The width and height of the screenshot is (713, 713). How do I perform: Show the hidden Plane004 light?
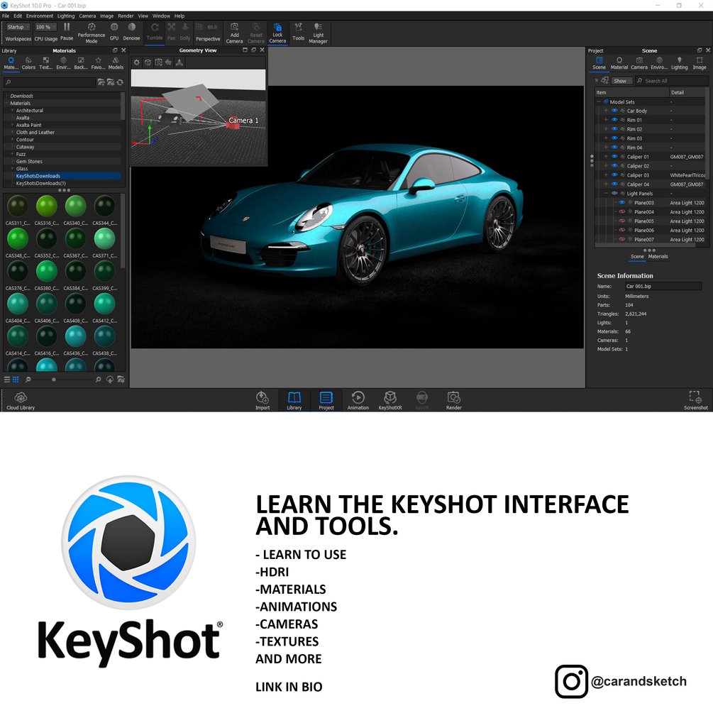coord(621,211)
